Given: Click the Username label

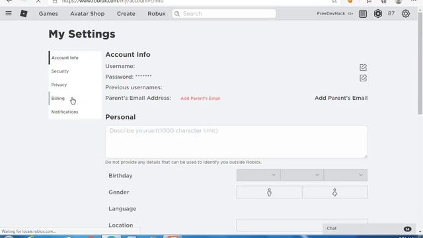Looking at the screenshot, I should [x=120, y=66].
